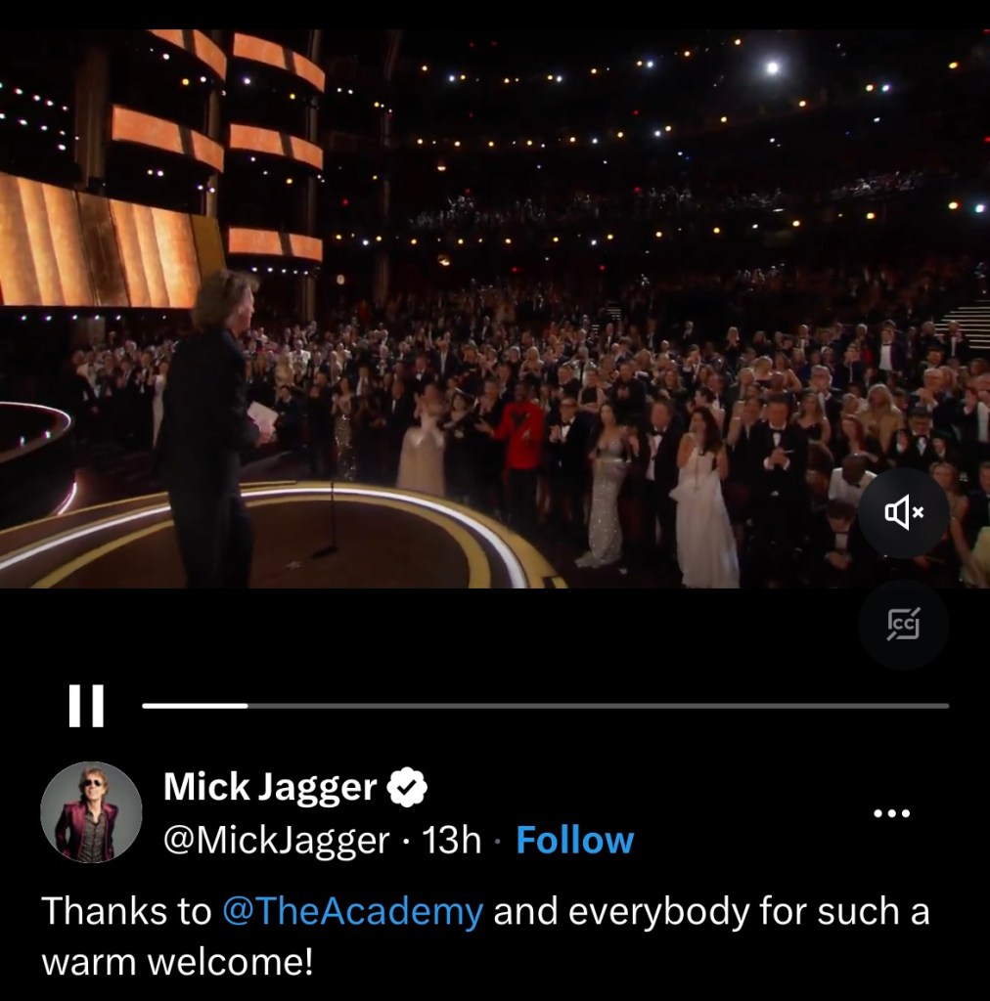Open Mick Jagger's profile picture
The height and width of the screenshot is (1001, 990).
tap(91, 812)
